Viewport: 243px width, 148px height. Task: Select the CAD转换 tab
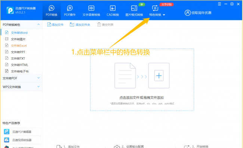(113, 10)
